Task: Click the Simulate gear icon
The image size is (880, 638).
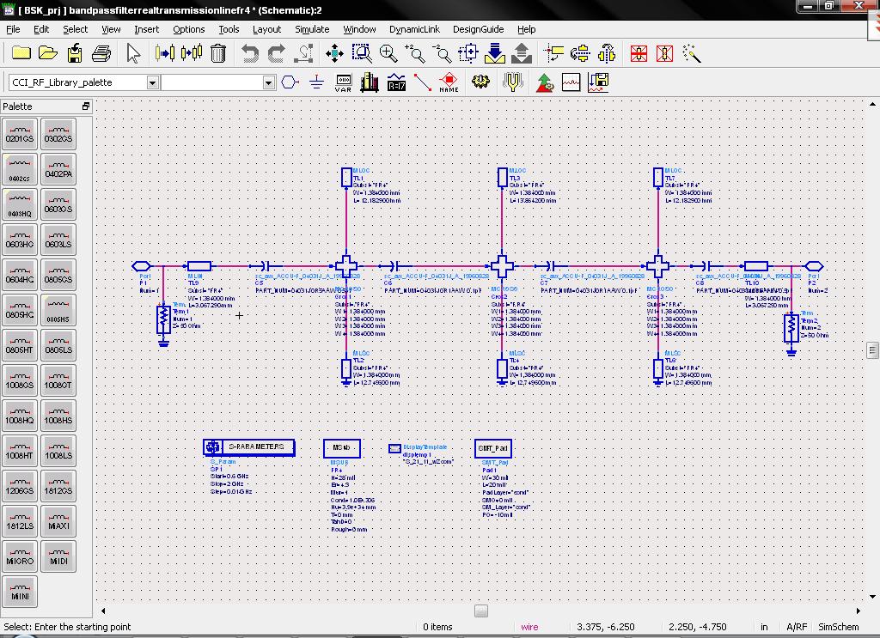Action: 480,82
